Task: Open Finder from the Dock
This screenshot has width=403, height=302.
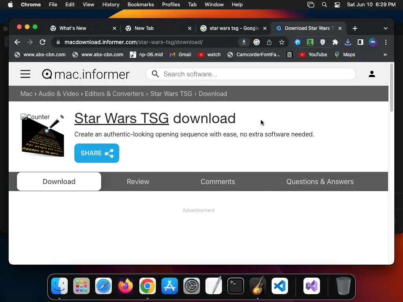Action: pyautogui.click(x=59, y=286)
